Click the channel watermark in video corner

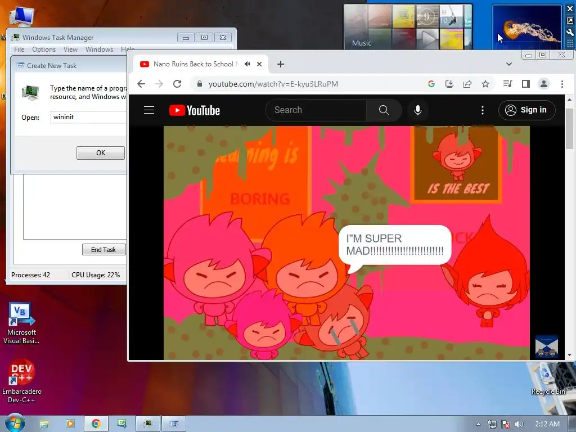coord(546,346)
